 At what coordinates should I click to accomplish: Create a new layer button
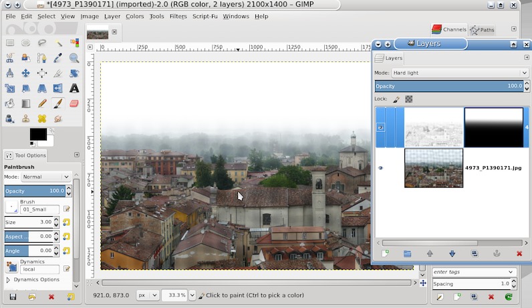tap(385, 253)
